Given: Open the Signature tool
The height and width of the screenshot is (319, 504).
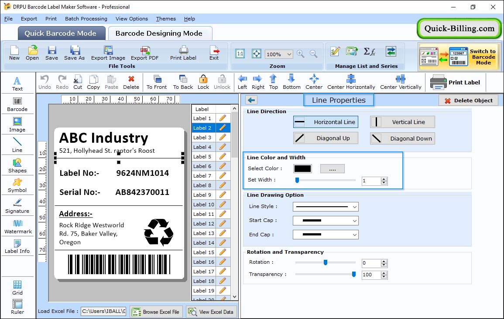Looking at the screenshot, I should (17, 206).
